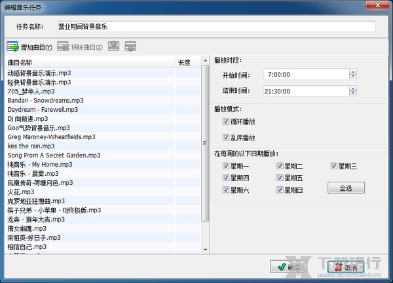Screen dimensions: 393x283
Task: Move selected track down with the toolbar icon
Action: [x=130, y=47]
